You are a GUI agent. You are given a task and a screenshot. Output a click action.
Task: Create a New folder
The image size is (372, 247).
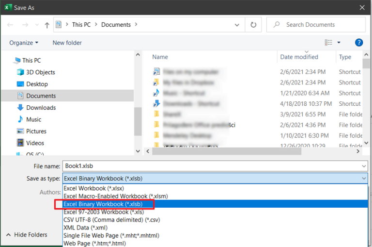pos(67,43)
